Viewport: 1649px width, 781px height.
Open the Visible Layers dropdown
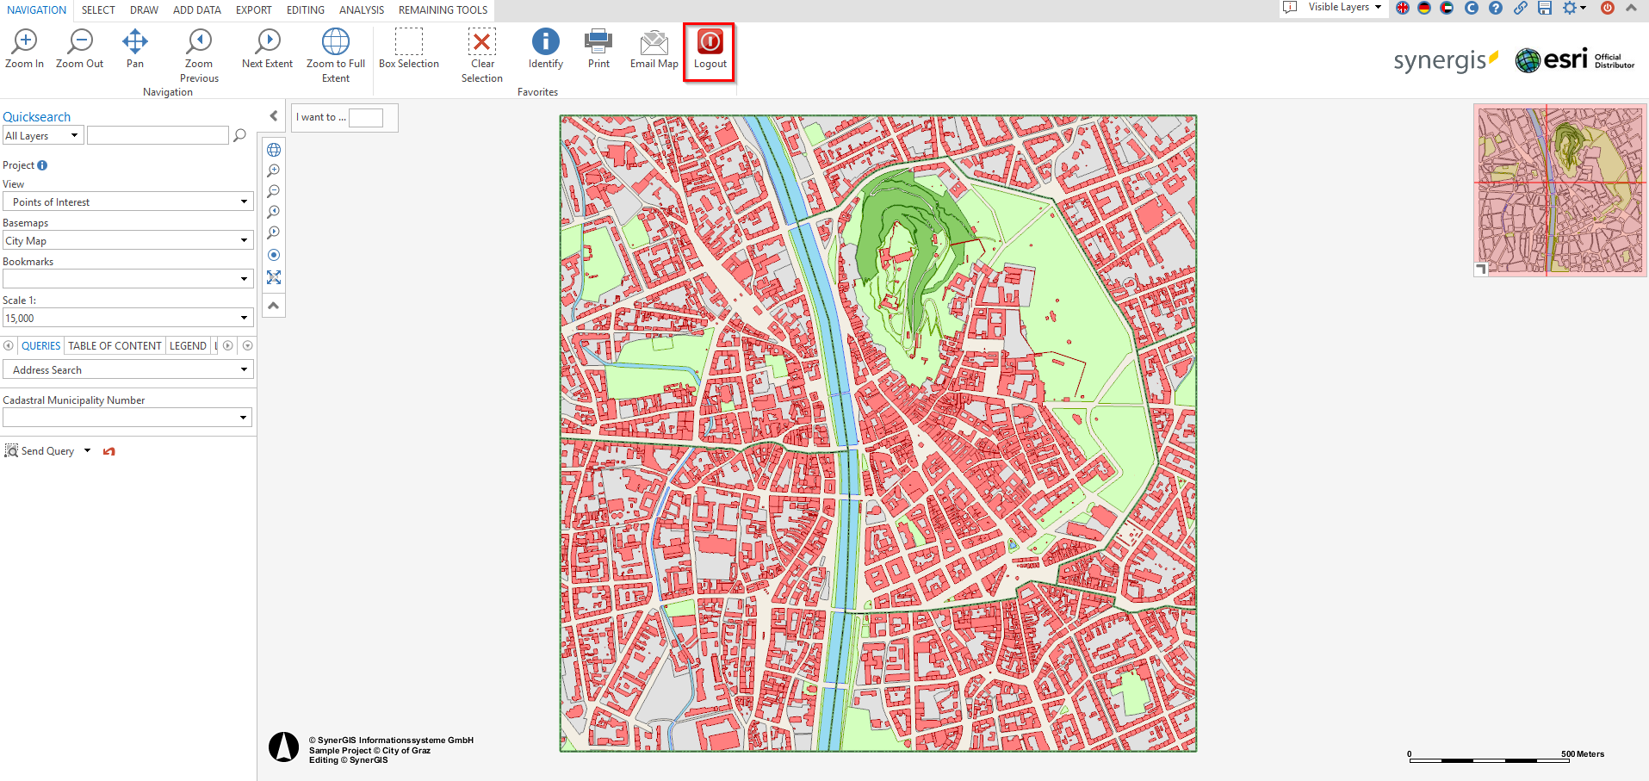[x=1343, y=8]
